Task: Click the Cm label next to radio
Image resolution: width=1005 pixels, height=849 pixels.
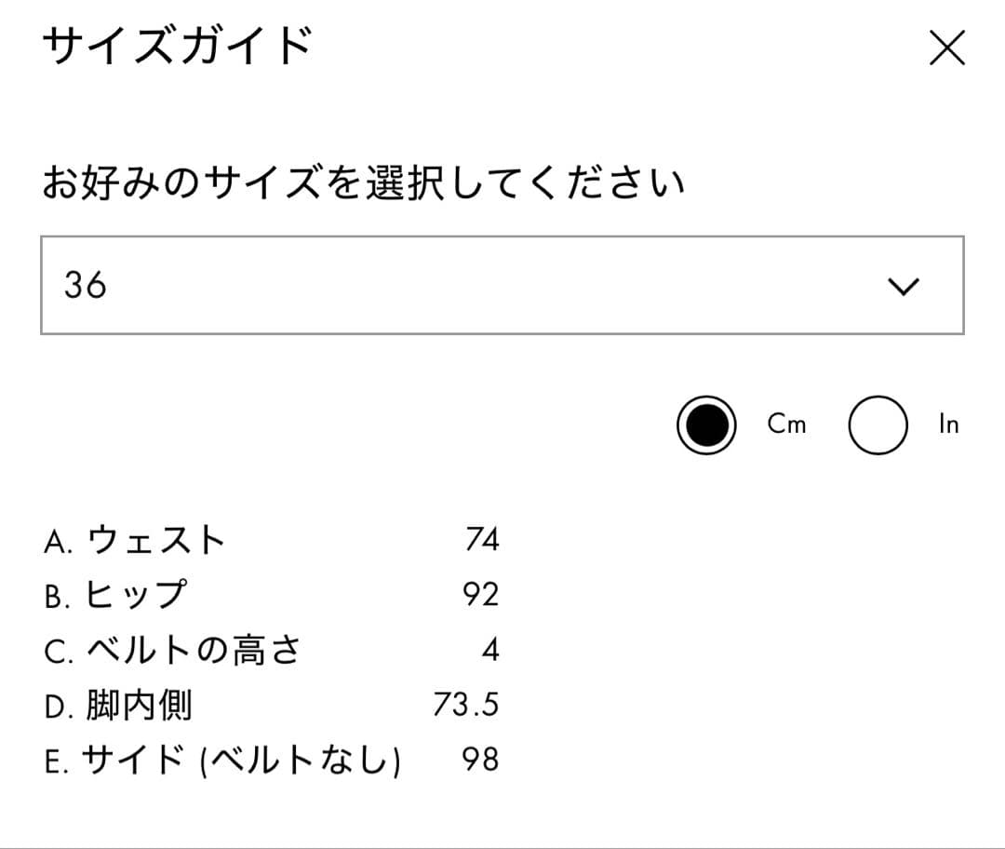Action: (786, 424)
